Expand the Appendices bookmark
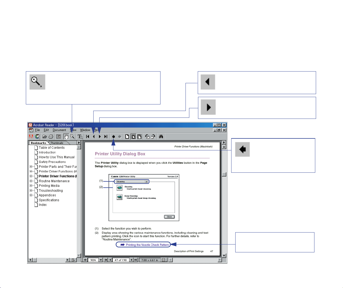 (x=31, y=195)
